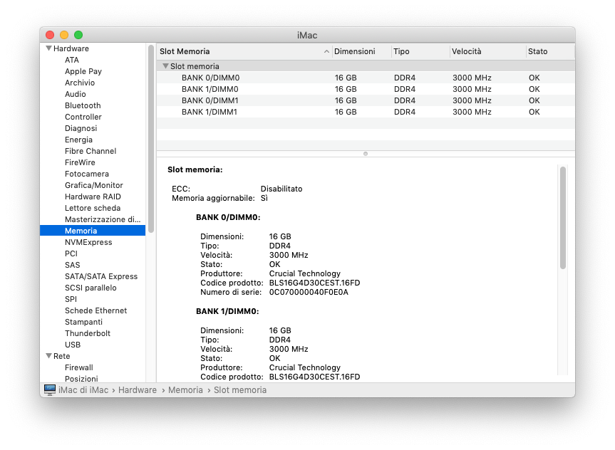Open Thunderbolt in the sidebar
615x450 pixels.
pos(88,333)
